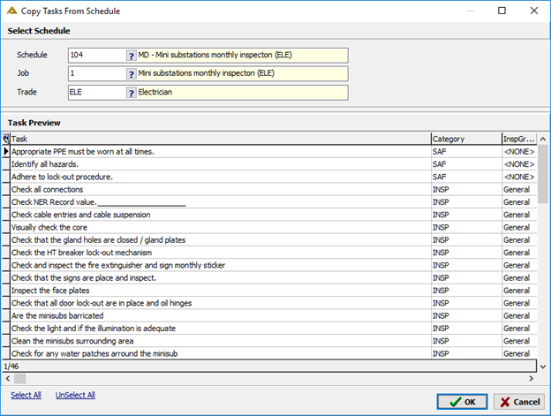This screenshot has width=551, height=416.
Task: Click the horizontal scroll left arrow
Action: point(8,378)
